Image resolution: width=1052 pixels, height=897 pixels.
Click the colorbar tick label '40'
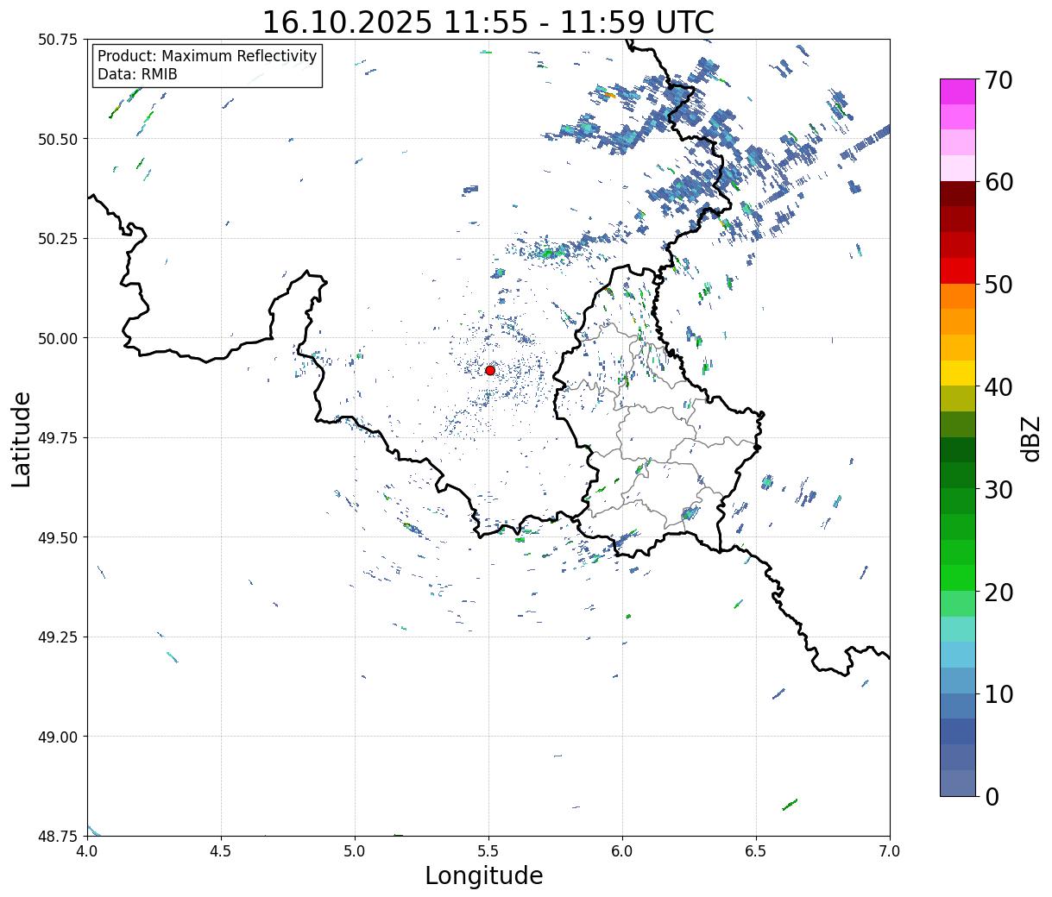click(998, 386)
